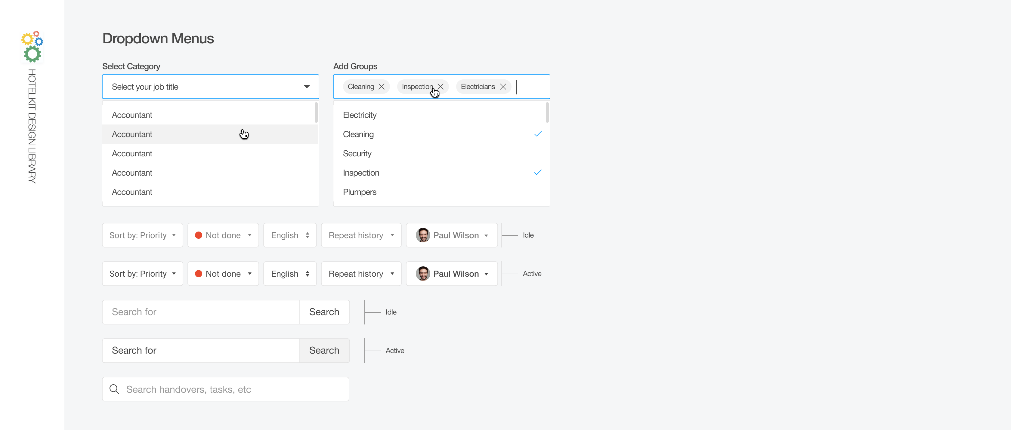Remove the Cleaning tag with its X
This screenshot has width=1011, height=430.
click(381, 87)
